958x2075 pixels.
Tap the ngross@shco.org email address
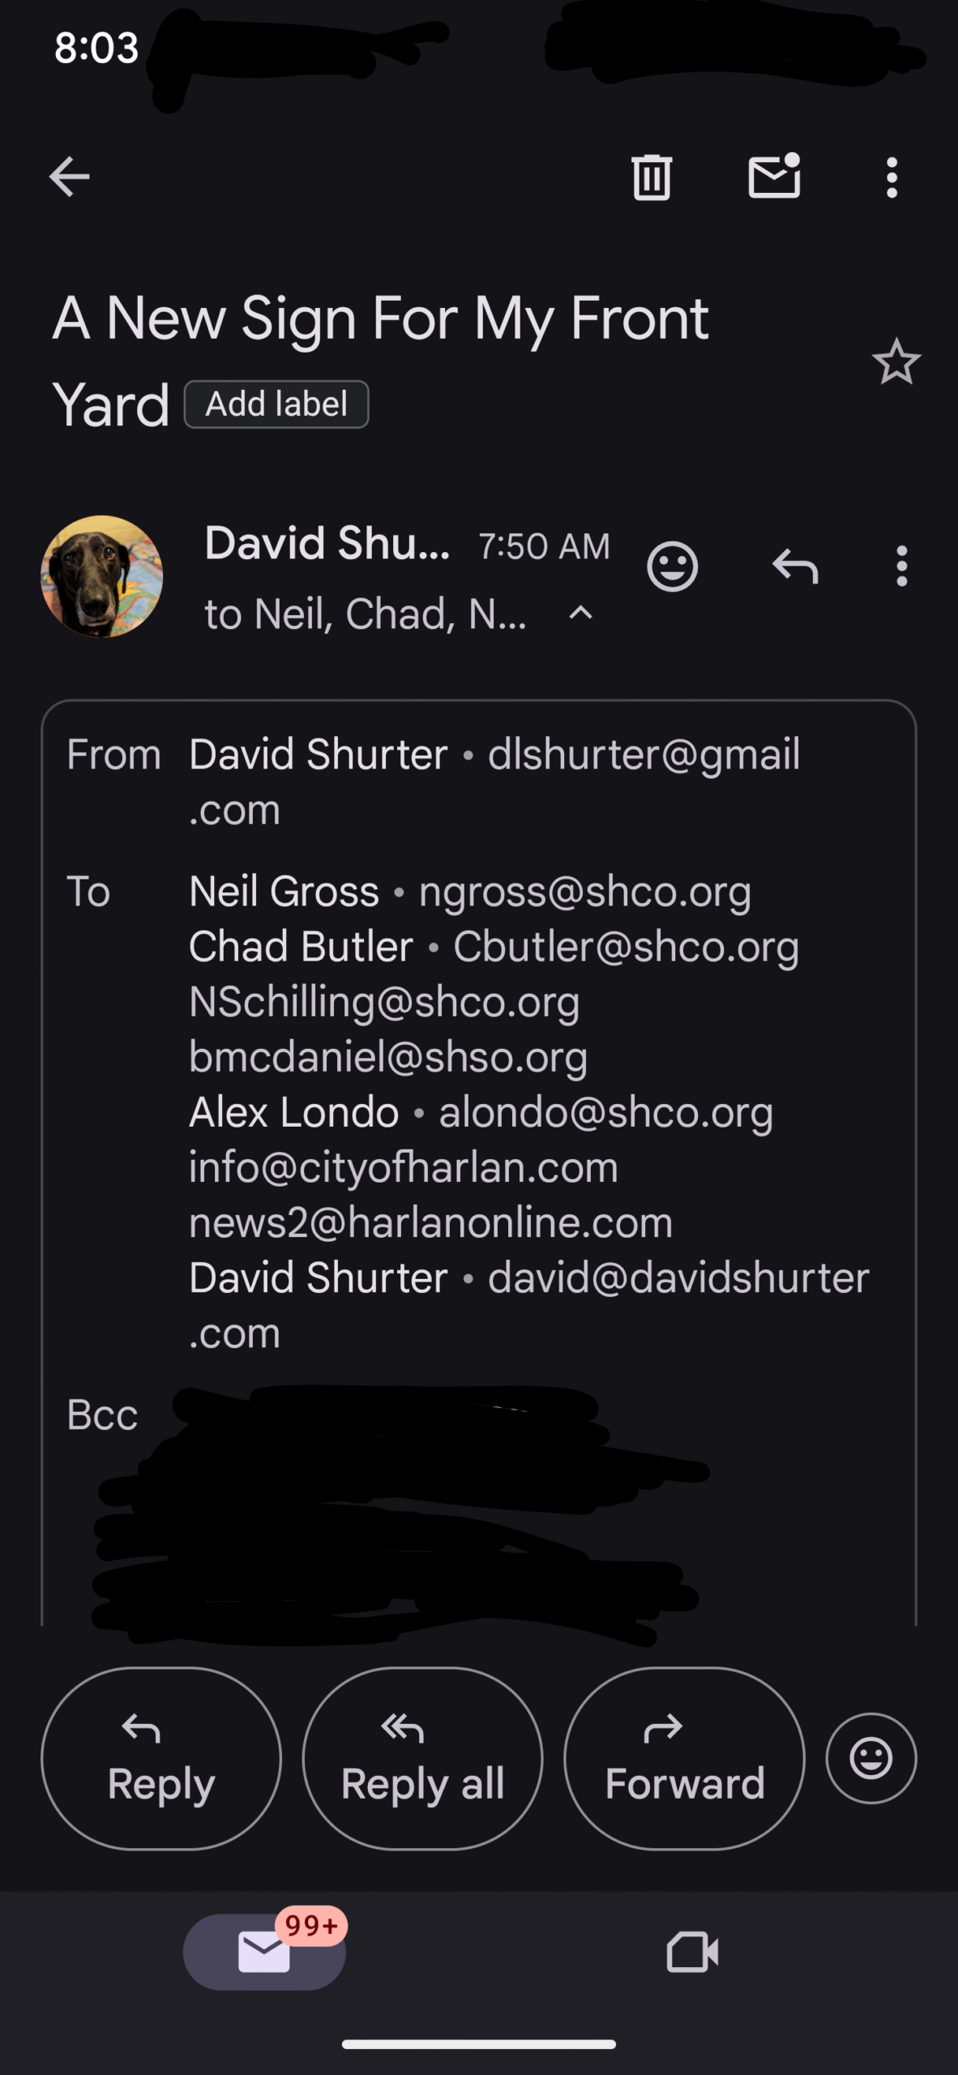585,892
